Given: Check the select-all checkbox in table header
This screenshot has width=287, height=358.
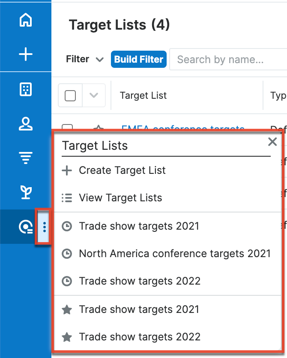Looking at the screenshot, I should point(70,95).
